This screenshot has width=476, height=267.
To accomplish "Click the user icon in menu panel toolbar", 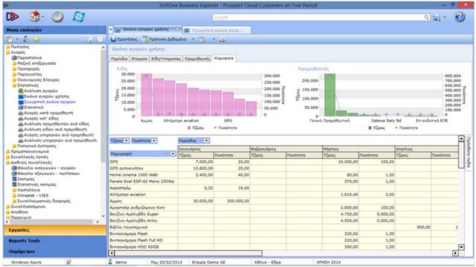I will [x=26, y=39].
